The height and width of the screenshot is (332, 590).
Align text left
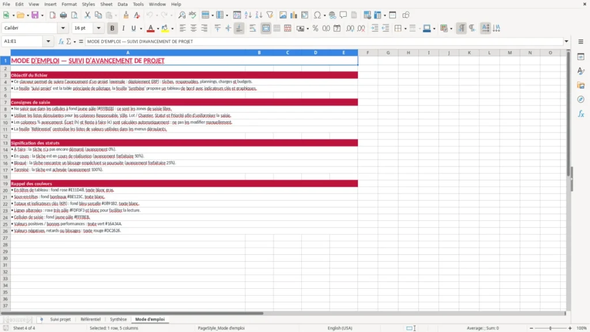click(183, 28)
